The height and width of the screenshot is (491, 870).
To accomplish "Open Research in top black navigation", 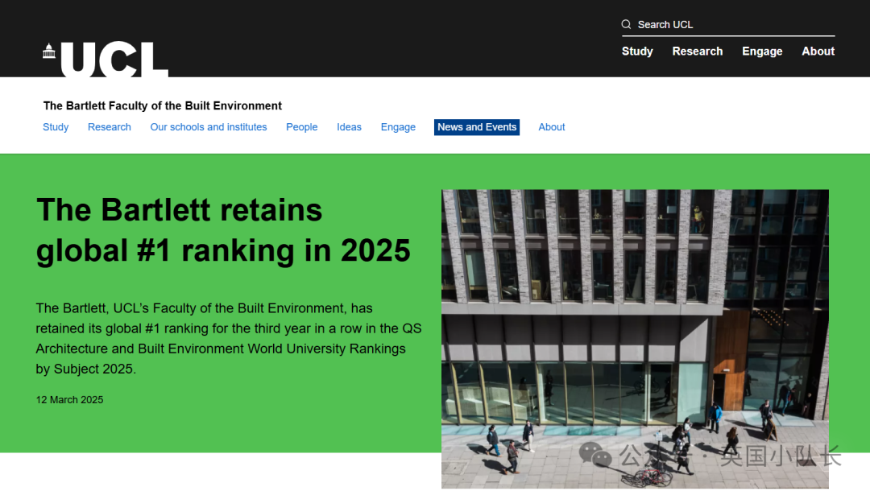I will click(x=698, y=51).
